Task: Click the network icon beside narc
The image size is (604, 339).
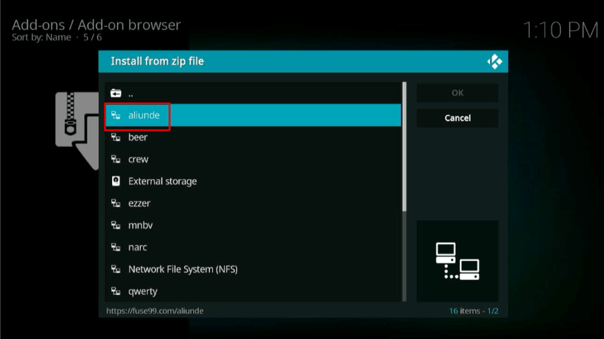Action: coord(116,247)
